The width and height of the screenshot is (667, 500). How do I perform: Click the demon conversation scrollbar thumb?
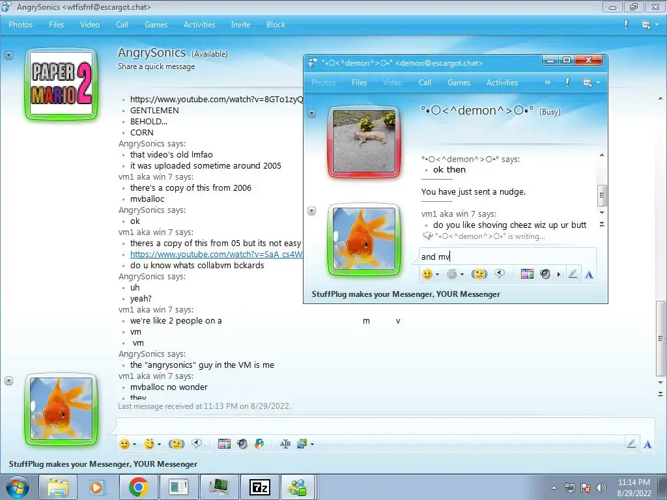point(601,195)
